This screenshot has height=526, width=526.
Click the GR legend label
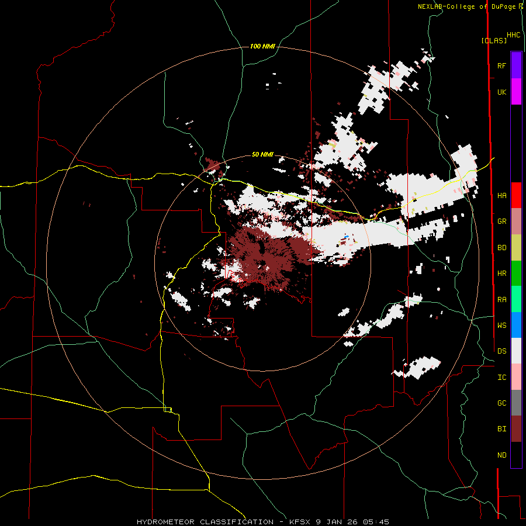coord(502,222)
